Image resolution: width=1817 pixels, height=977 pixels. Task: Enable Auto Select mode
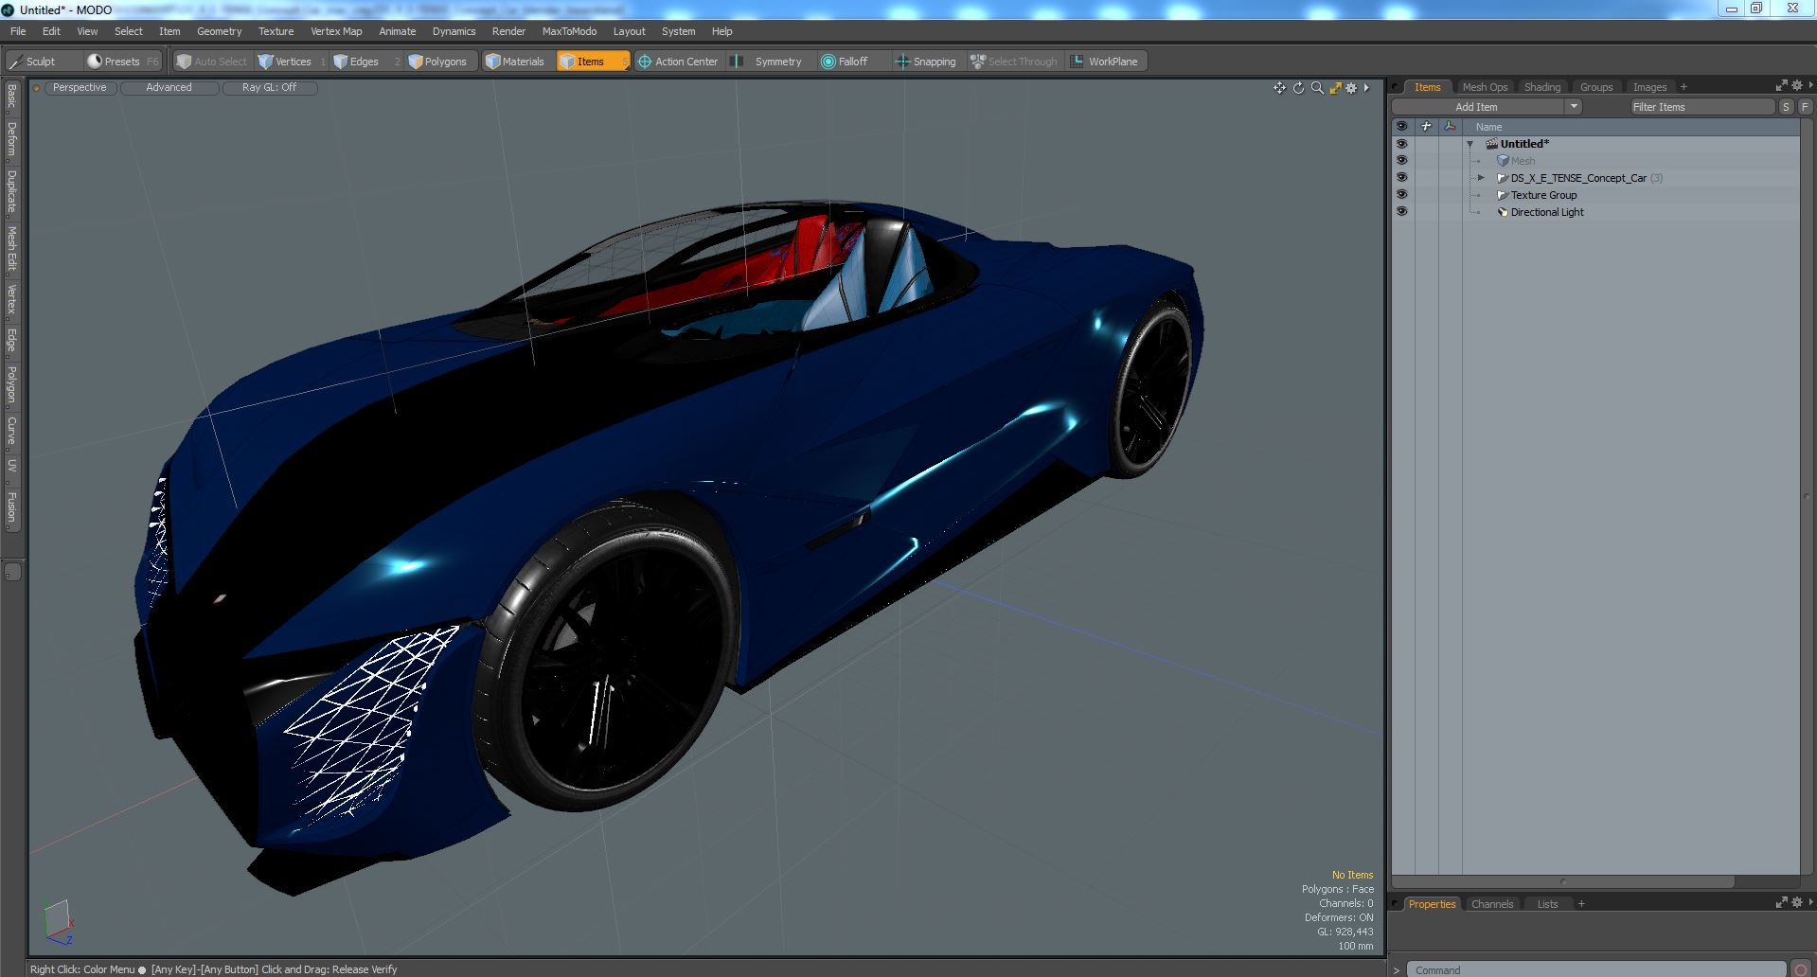tap(212, 62)
